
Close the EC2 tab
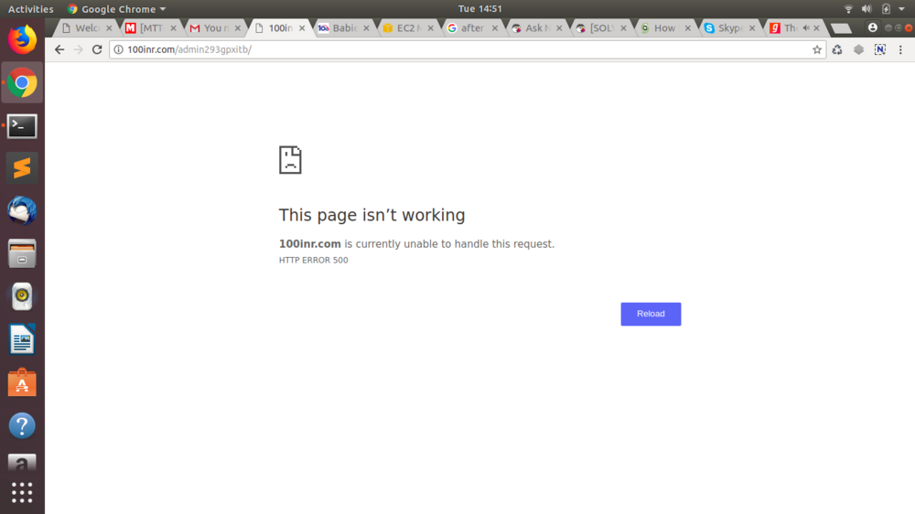point(430,28)
